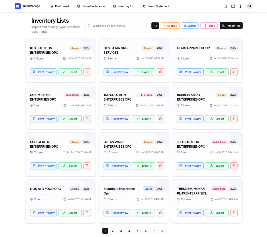The image size is (267, 237).
Task: Export SOAPY SHINE ENTEPRISES OPC list
Action: tap(70, 119)
